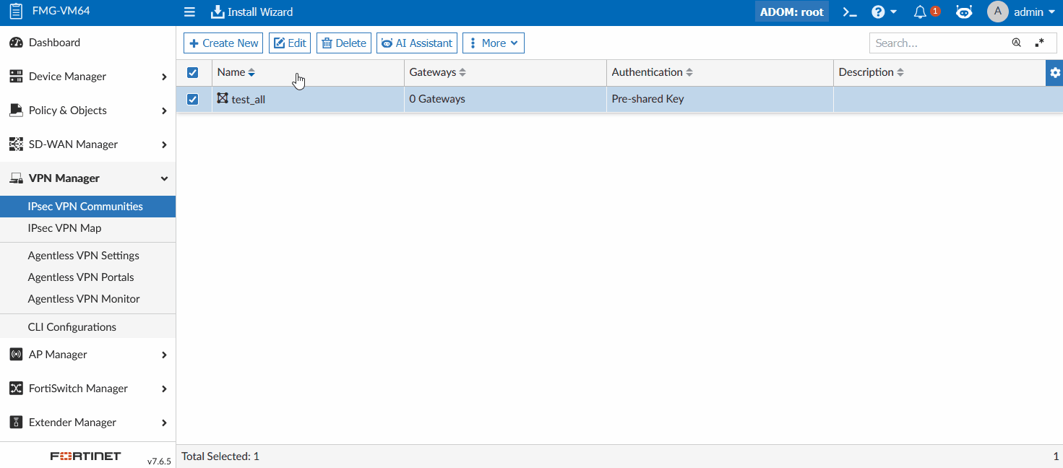Image resolution: width=1063 pixels, height=468 pixels.
Task: Open the admin account dropdown
Action: click(x=1035, y=12)
